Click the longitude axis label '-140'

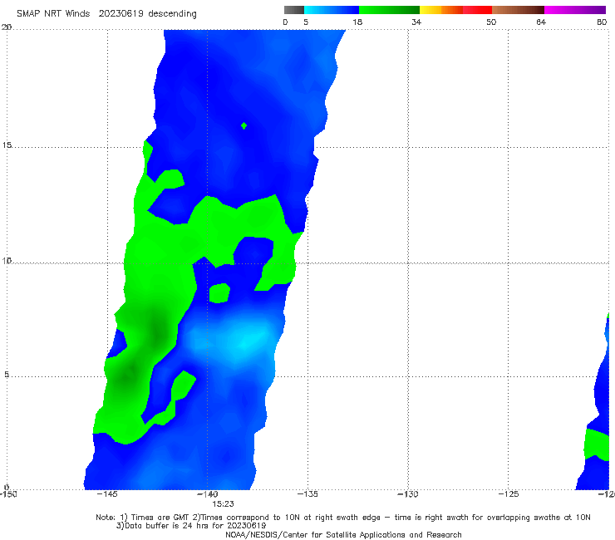[x=208, y=493]
